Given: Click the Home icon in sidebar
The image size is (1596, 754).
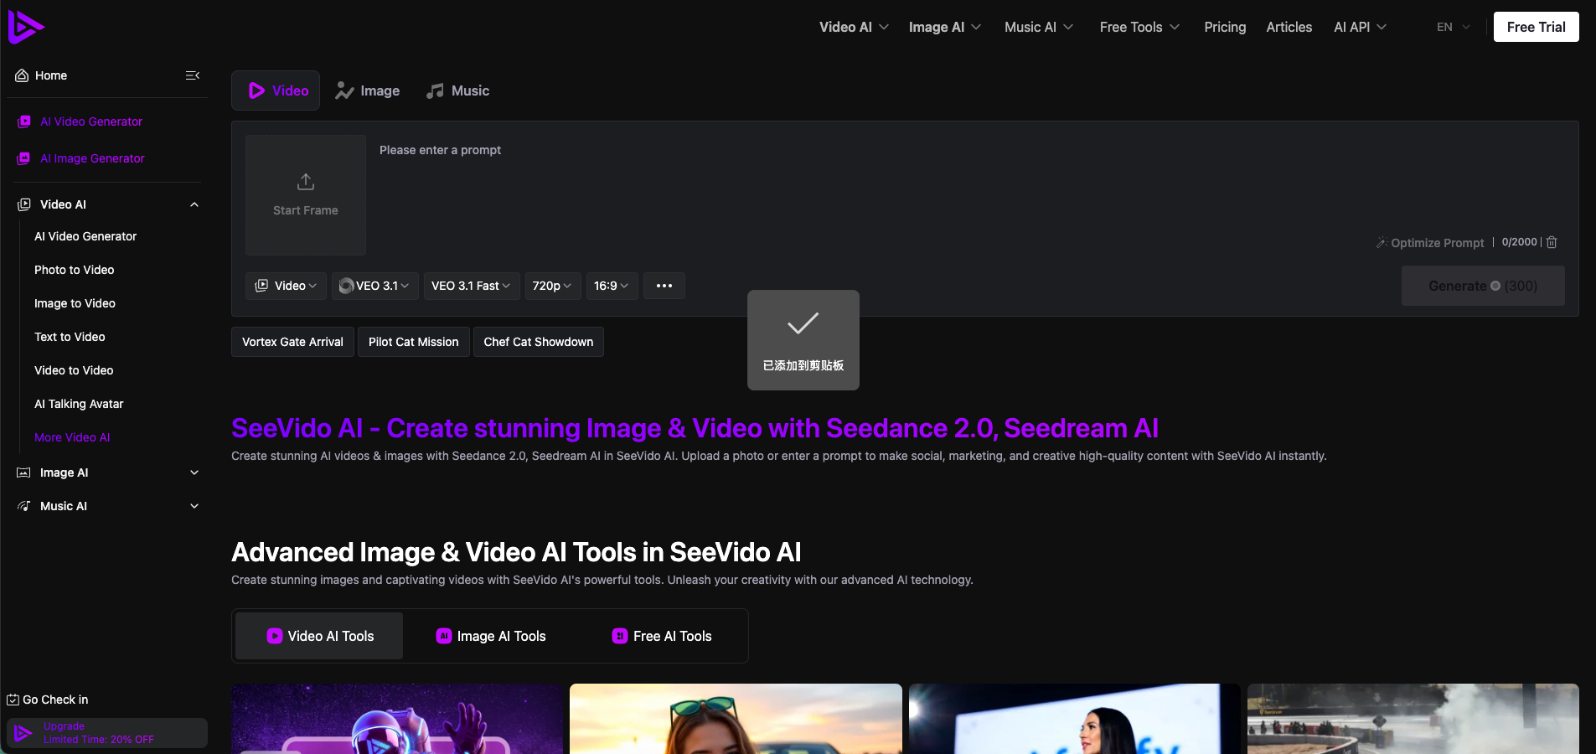Looking at the screenshot, I should click(22, 75).
